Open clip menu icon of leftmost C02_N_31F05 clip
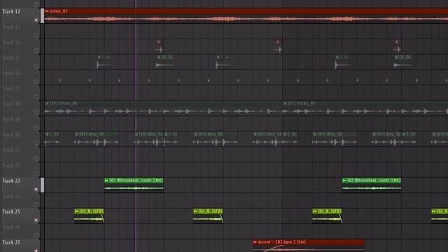Viewport: 448px width, 252px height. coord(76,211)
